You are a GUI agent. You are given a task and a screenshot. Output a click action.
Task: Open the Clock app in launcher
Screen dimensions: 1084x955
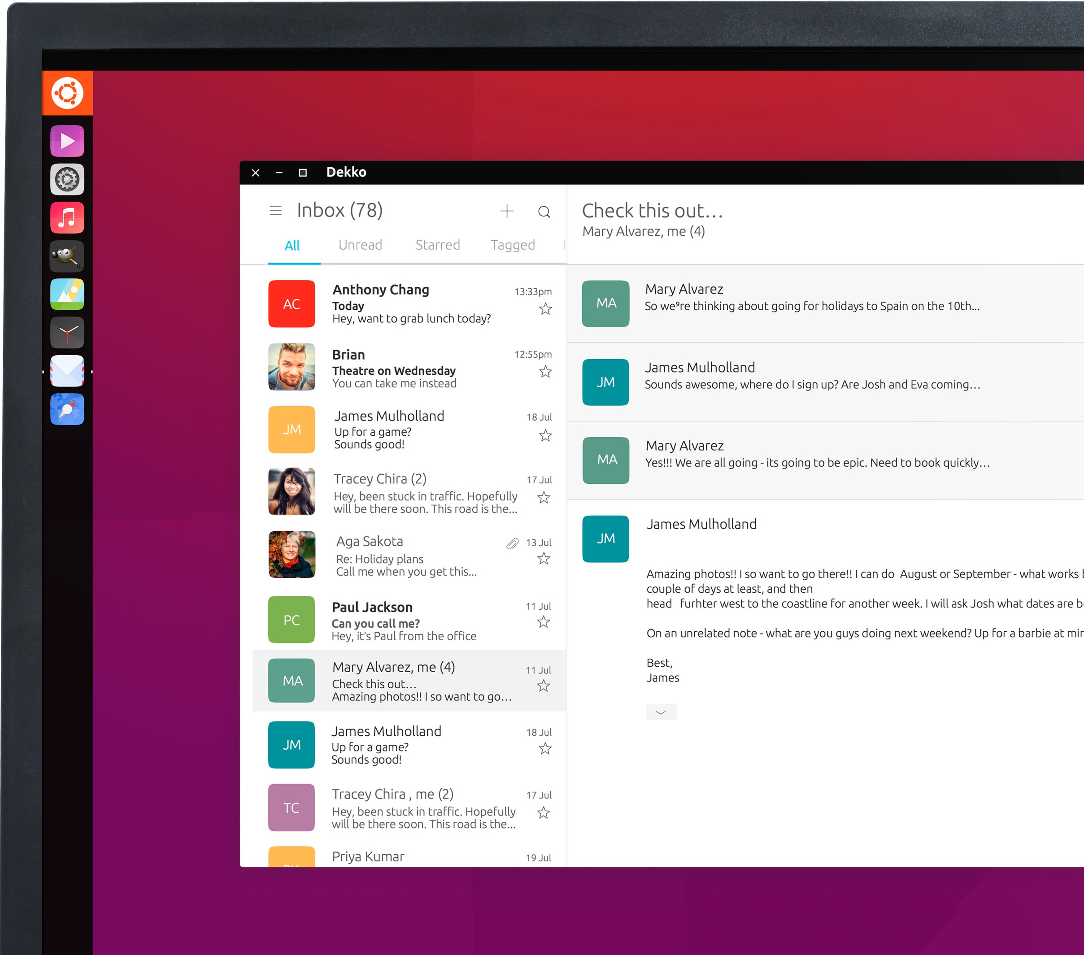(67, 333)
